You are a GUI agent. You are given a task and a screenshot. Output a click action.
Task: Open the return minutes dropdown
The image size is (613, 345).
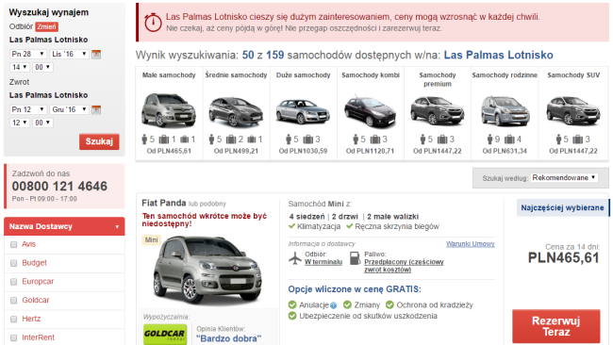pos(42,123)
